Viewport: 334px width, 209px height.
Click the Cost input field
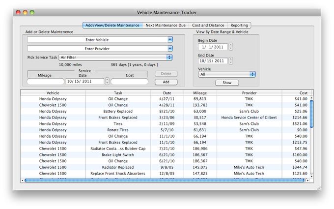pyautogui.click(x=129, y=81)
